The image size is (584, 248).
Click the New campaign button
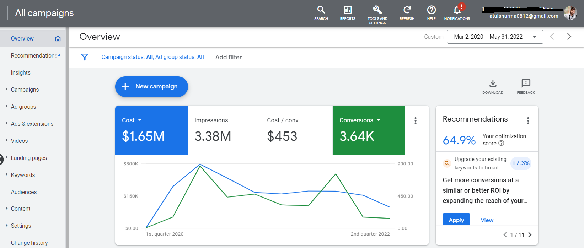click(151, 87)
